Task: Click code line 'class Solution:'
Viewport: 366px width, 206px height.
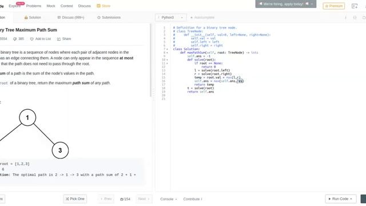Action: click(x=186, y=49)
